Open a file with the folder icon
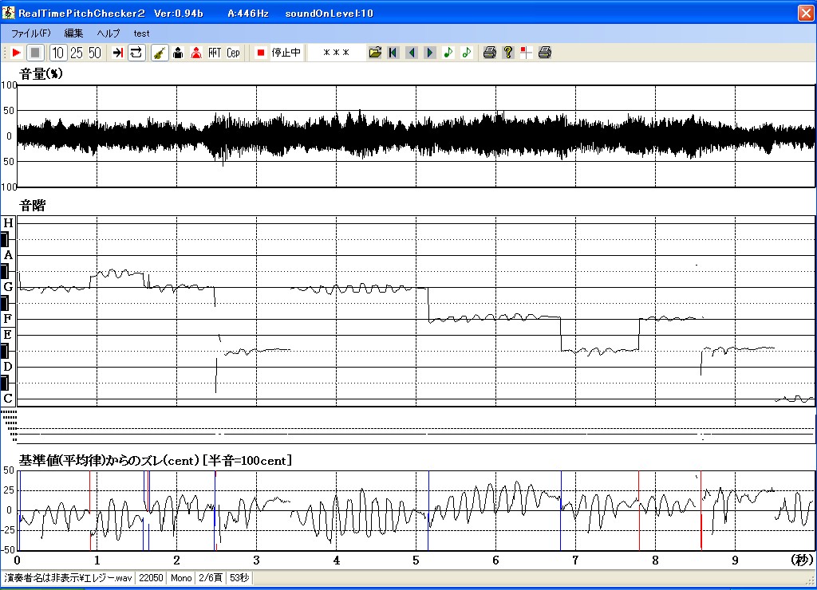Viewport: 817px width, 590px height. pos(375,53)
